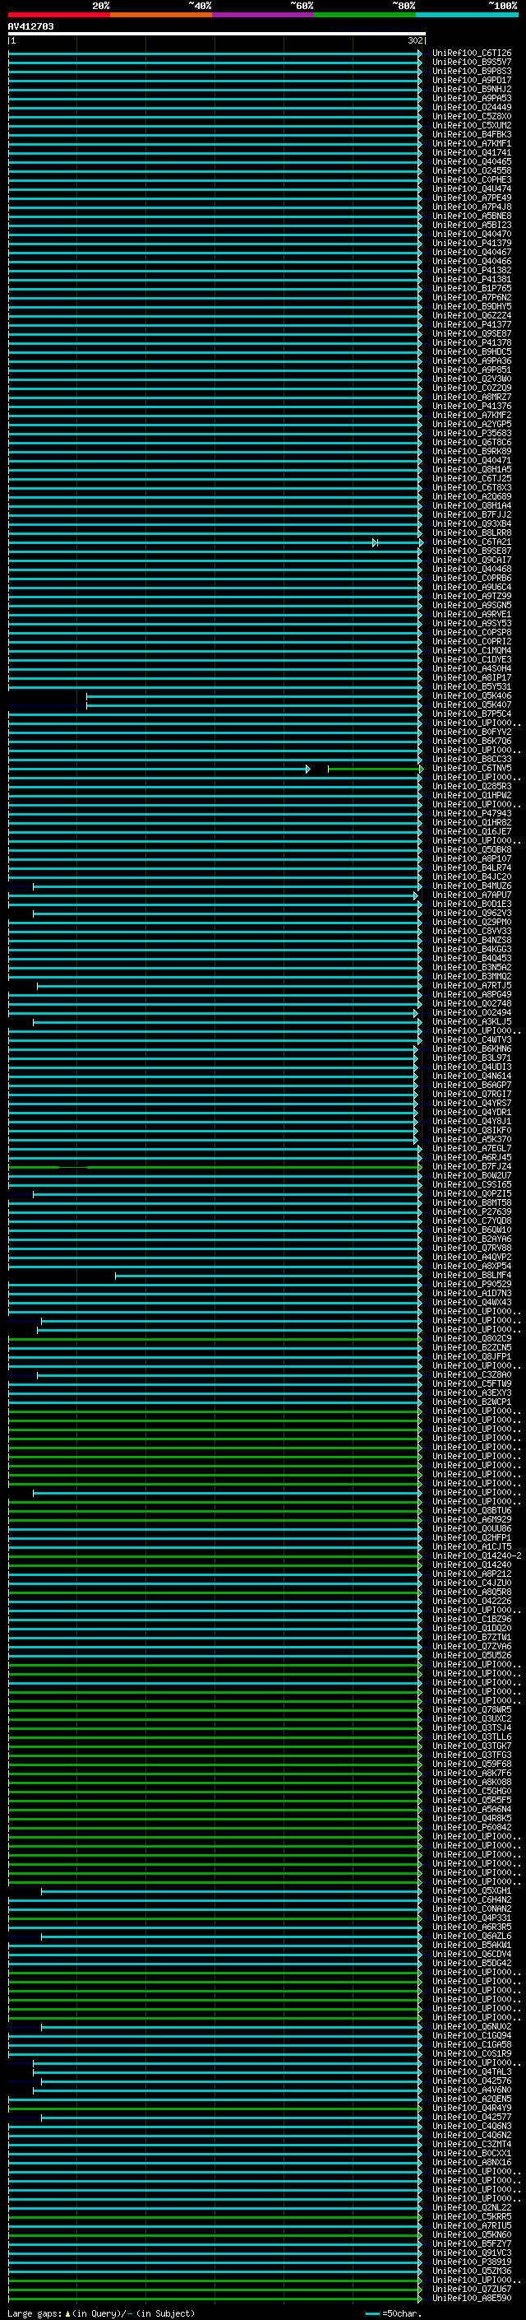This screenshot has height=2320, width=526.
Task: Select the UniRef100_C5XUM2 label
Action: tap(472, 125)
